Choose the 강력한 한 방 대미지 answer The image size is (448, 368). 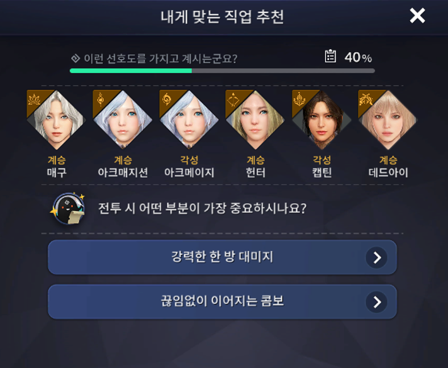tap(222, 257)
